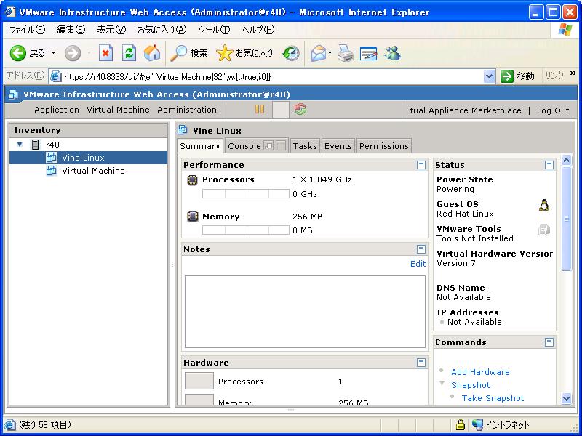Click the Reset virtual machine icon
The width and height of the screenshot is (582, 436).
(x=300, y=110)
